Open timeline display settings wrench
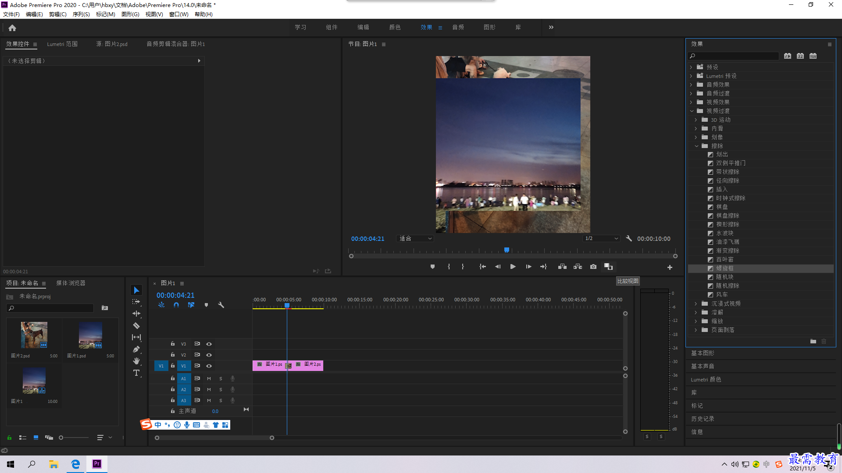842x473 pixels. [221, 305]
